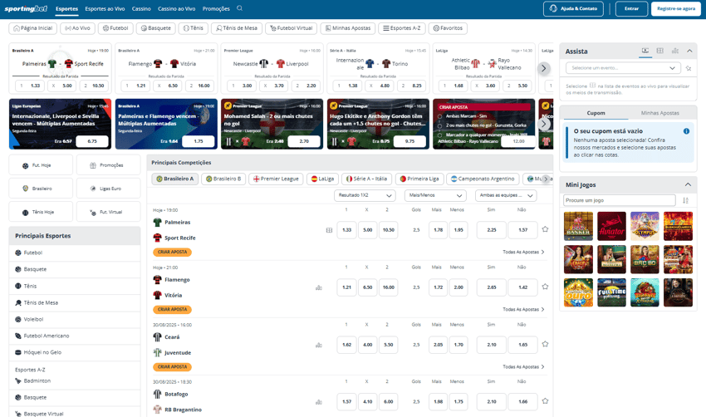Open the Mais/Menos market dropdown
The height and width of the screenshot is (417, 706).
point(435,195)
